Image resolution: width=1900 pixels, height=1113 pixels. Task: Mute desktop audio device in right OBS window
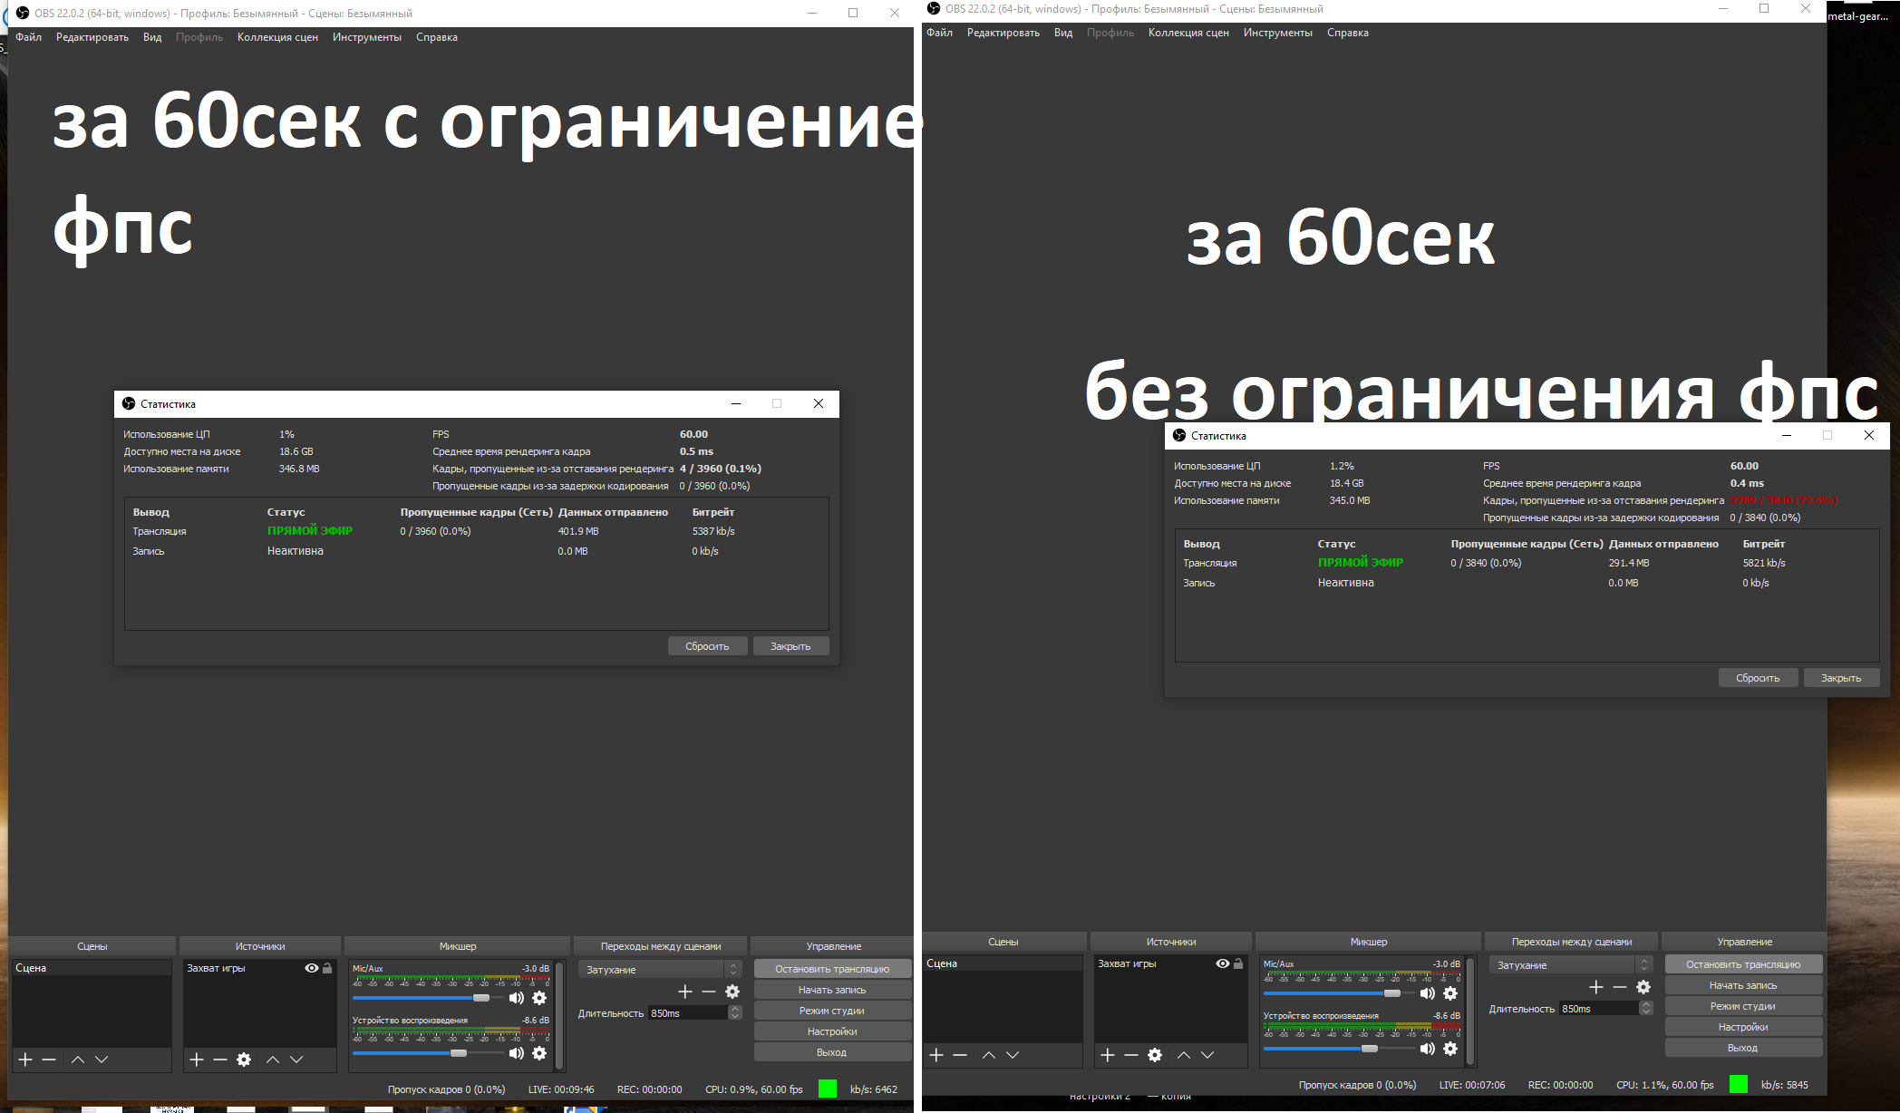point(1428,1049)
